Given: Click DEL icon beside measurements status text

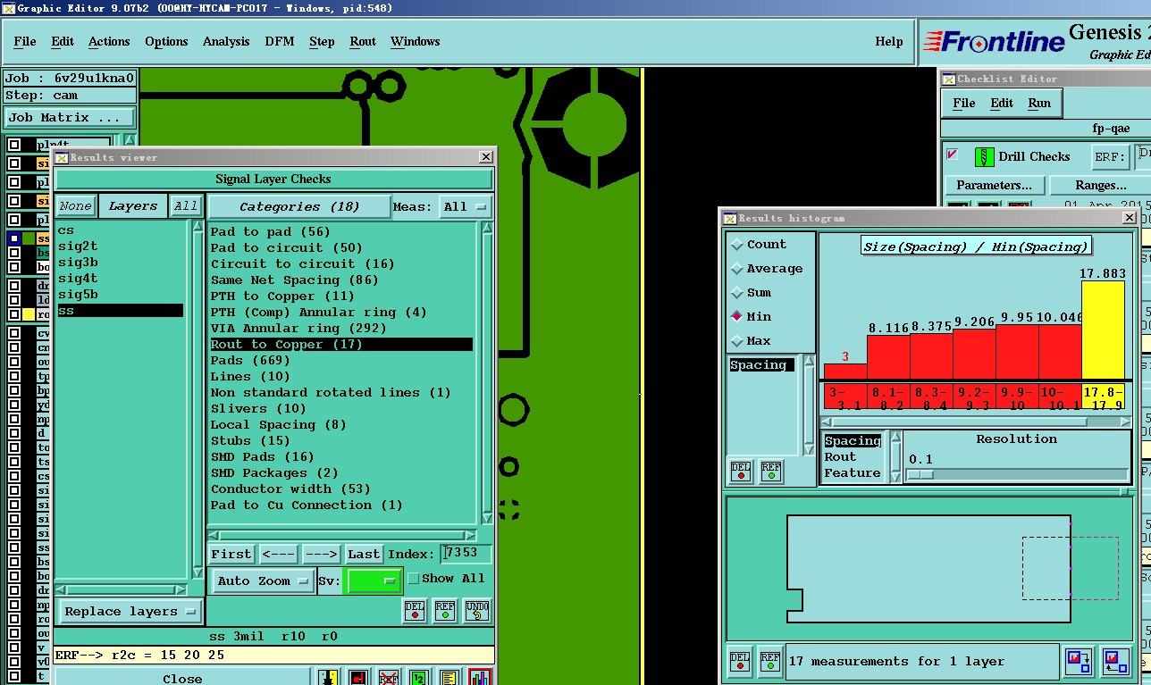Looking at the screenshot, I should click(x=741, y=662).
